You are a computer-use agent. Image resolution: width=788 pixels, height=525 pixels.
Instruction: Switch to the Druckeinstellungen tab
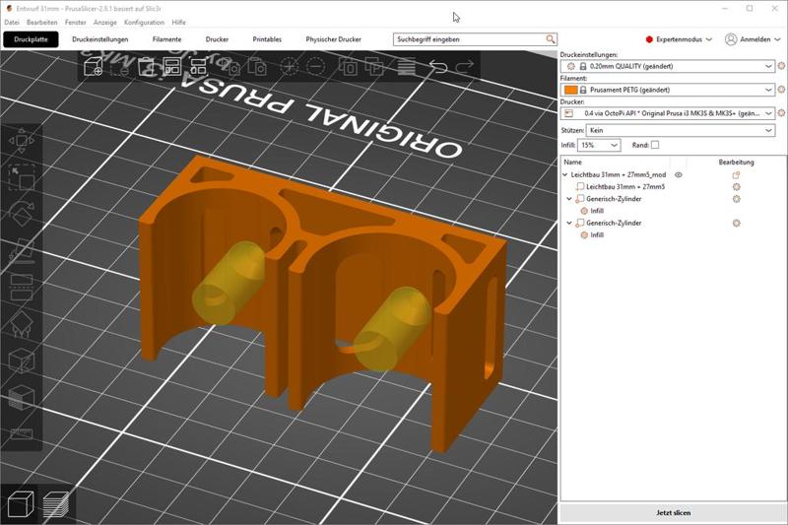pyautogui.click(x=100, y=39)
